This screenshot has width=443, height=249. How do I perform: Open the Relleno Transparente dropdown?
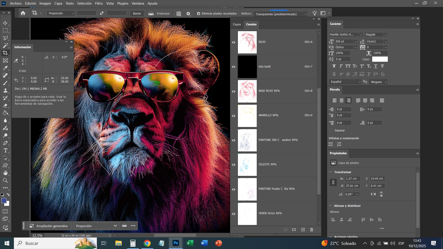coord(281,14)
